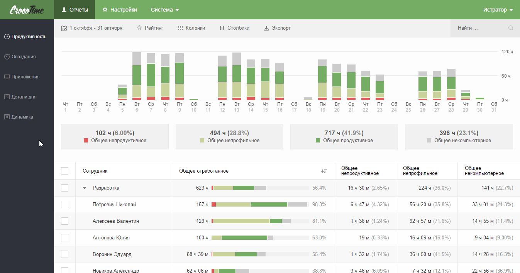This screenshot has width=520, height=273.
Task: Click the employee name Алексеев Валентин
Action: (x=116, y=221)
